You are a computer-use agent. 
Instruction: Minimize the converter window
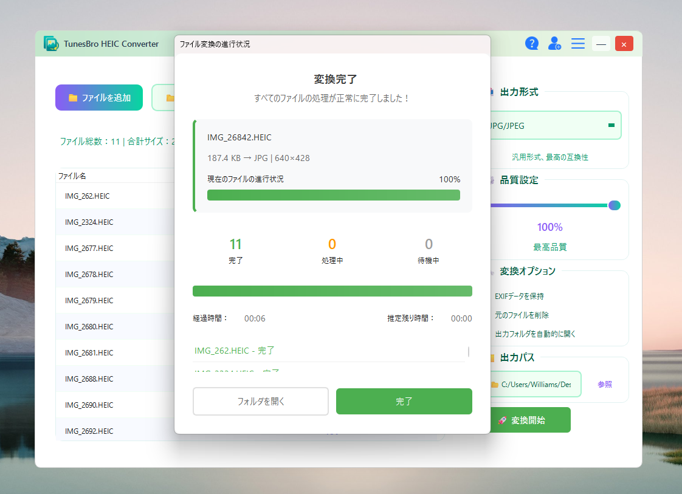601,44
